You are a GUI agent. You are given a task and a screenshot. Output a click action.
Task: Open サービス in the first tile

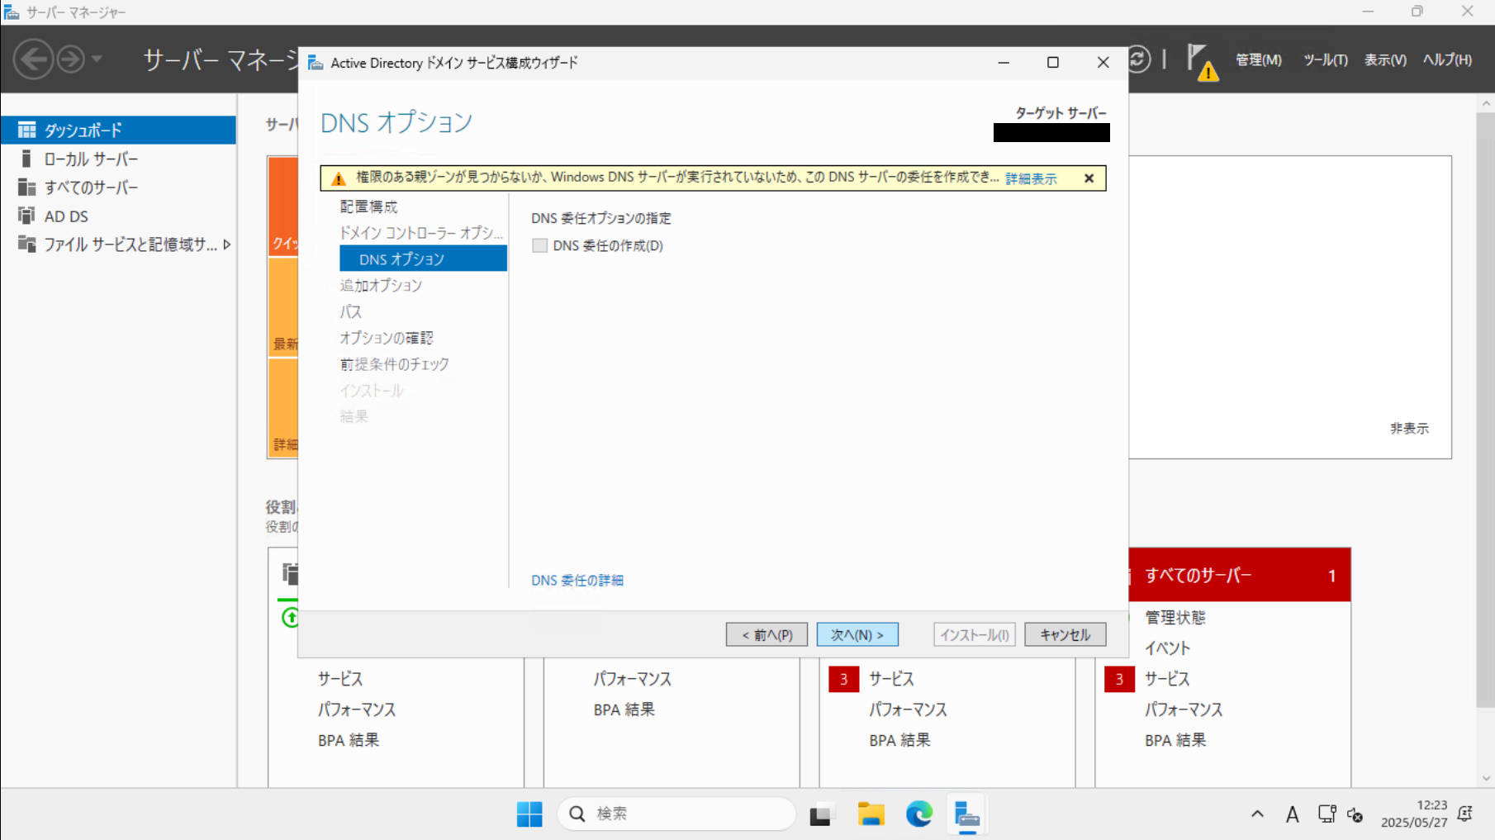(340, 679)
